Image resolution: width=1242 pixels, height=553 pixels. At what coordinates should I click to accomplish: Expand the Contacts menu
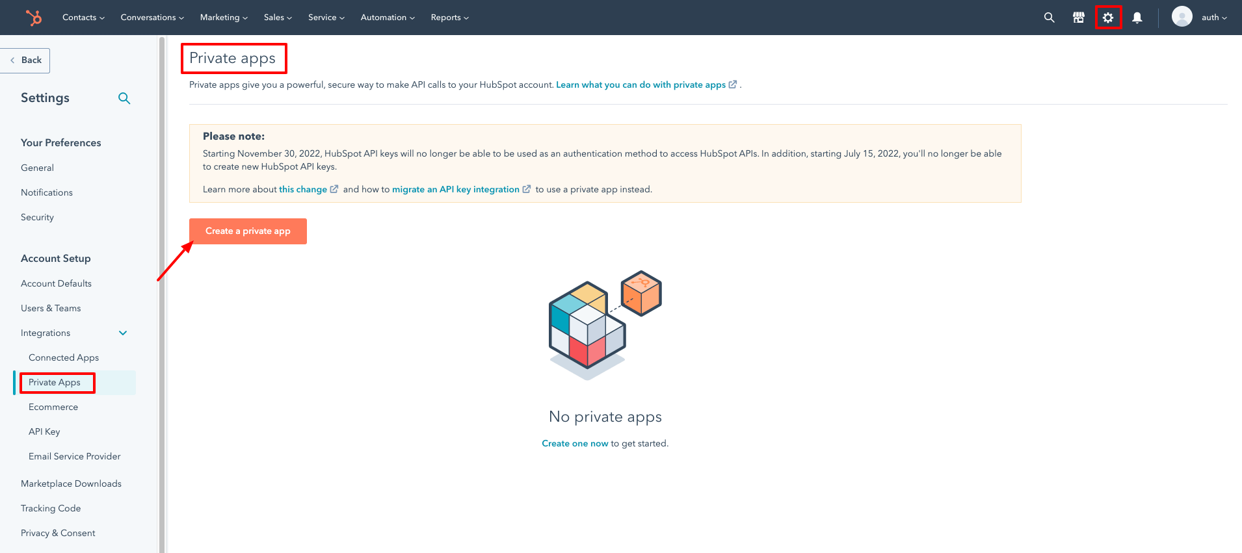(83, 18)
